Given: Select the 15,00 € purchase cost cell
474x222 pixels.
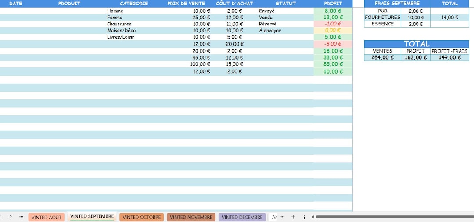Looking at the screenshot, I should 234,64.
